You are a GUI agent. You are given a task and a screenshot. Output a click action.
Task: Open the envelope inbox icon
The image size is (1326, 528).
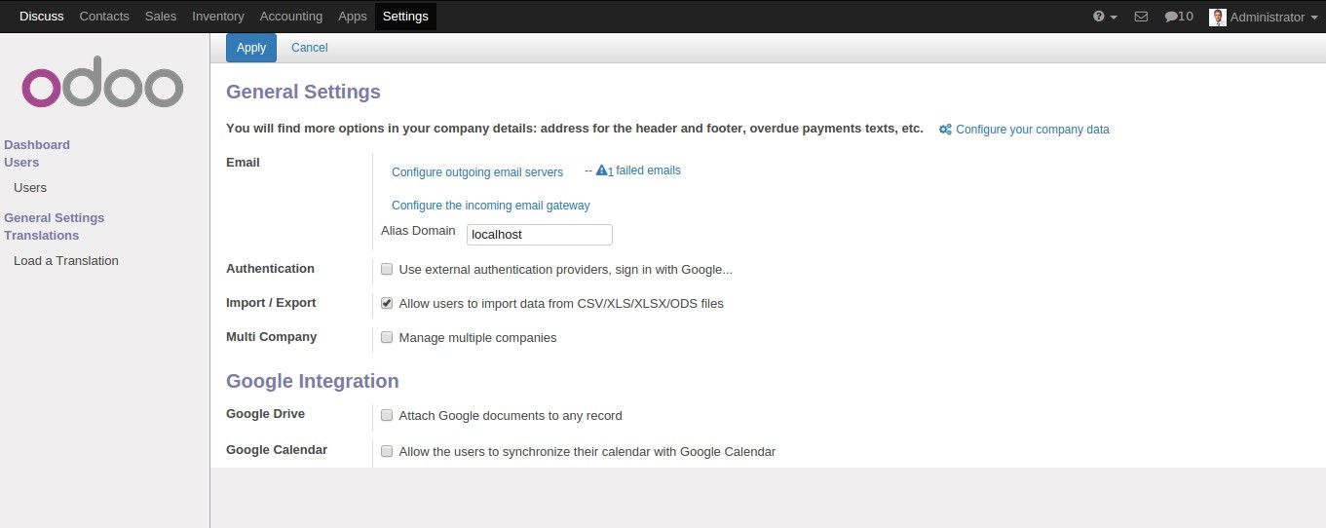1141,17
